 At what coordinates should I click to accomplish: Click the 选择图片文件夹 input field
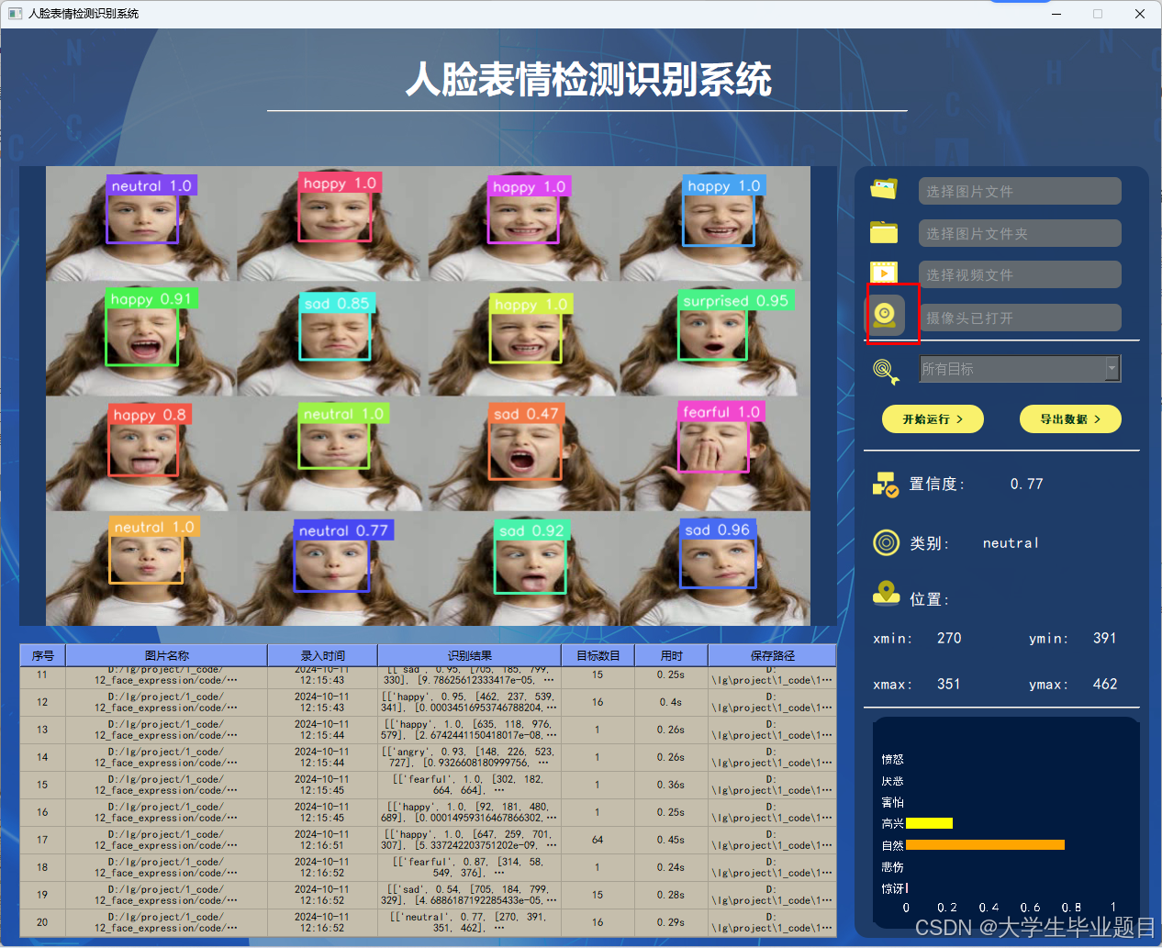(x=1020, y=233)
